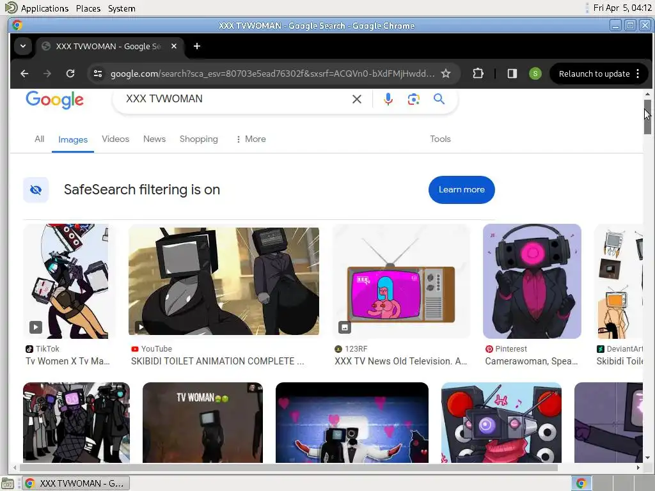Open the Applications menu
Image resolution: width=655 pixels, height=491 pixels.
[x=44, y=8]
